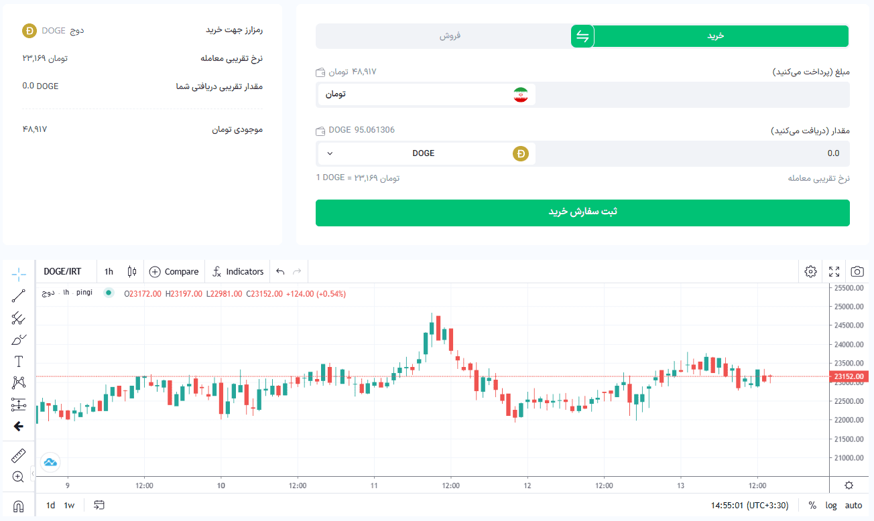Open the DOGE currency dropdown
Image resolution: width=874 pixels, height=521 pixels.
point(426,153)
